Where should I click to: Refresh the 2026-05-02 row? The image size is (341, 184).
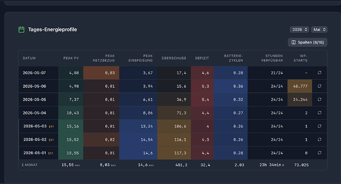(319, 140)
